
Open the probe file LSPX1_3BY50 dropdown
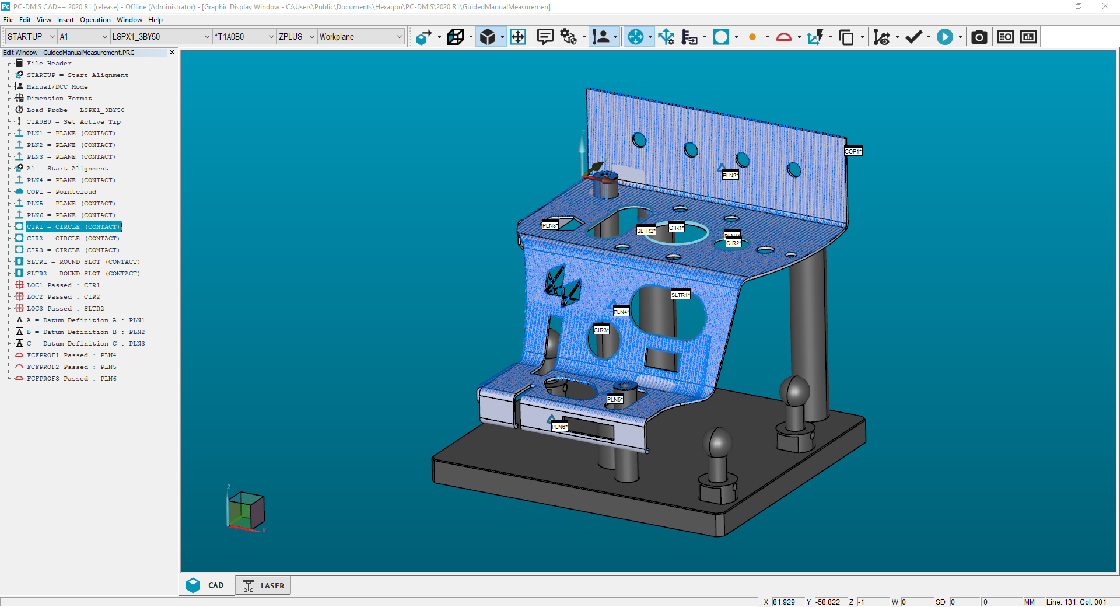click(208, 36)
